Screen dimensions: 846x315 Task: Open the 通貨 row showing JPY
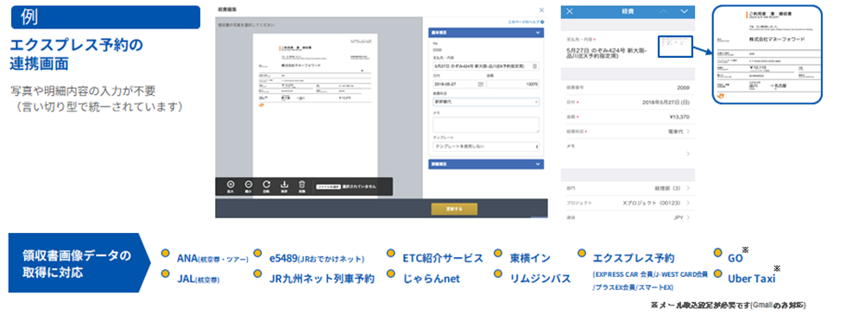[628, 217]
